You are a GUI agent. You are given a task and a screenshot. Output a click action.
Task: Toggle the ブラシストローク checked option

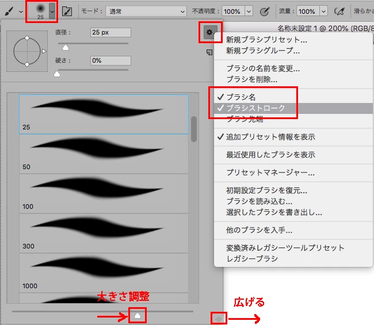coord(293,108)
